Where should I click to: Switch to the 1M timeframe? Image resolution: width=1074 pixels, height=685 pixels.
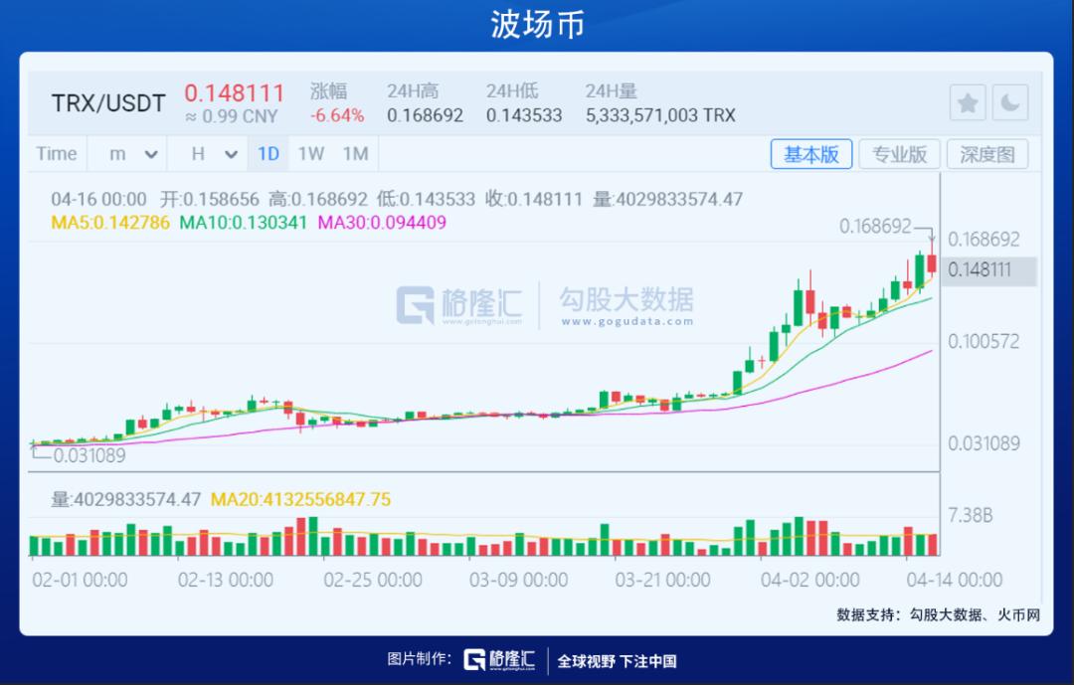[355, 153]
